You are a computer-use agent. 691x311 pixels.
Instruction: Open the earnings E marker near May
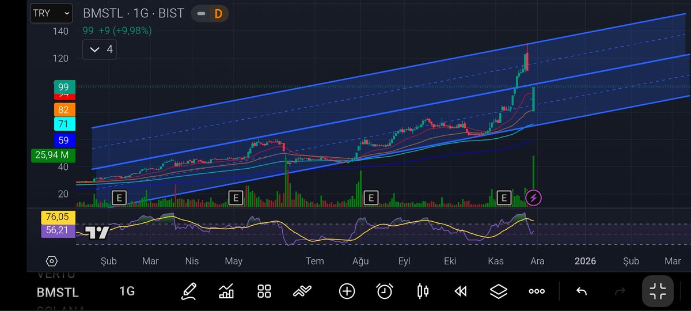tap(235, 198)
